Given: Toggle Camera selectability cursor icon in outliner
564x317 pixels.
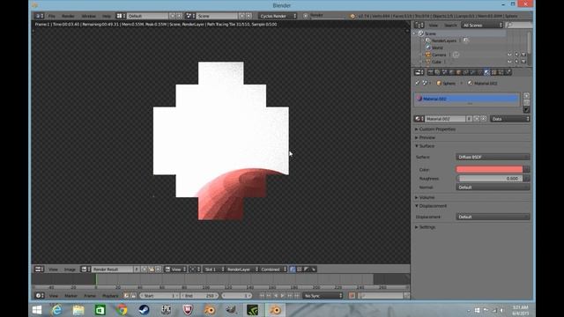Looking at the screenshot, I should [x=516, y=55].
